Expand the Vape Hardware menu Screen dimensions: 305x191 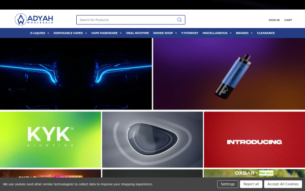click(x=106, y=33)
